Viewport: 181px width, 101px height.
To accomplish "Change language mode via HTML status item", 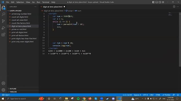I will (158, 95).
